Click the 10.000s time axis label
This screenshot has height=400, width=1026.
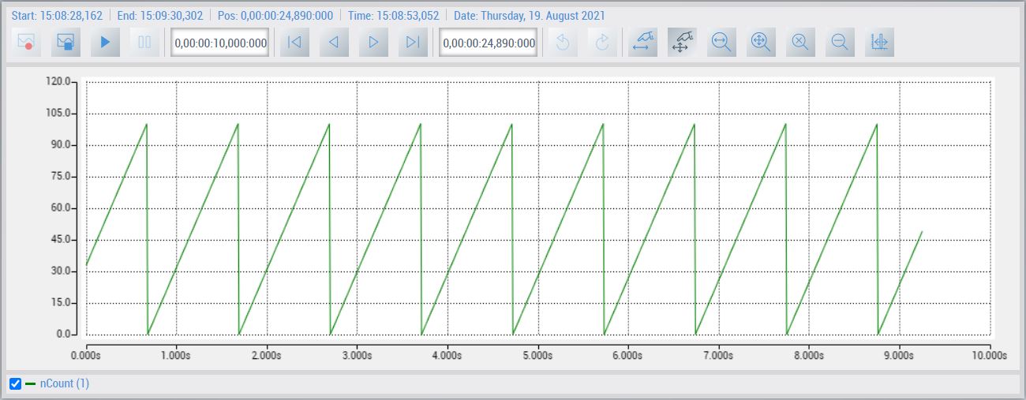pyautogui.click(x=988, y=355)
